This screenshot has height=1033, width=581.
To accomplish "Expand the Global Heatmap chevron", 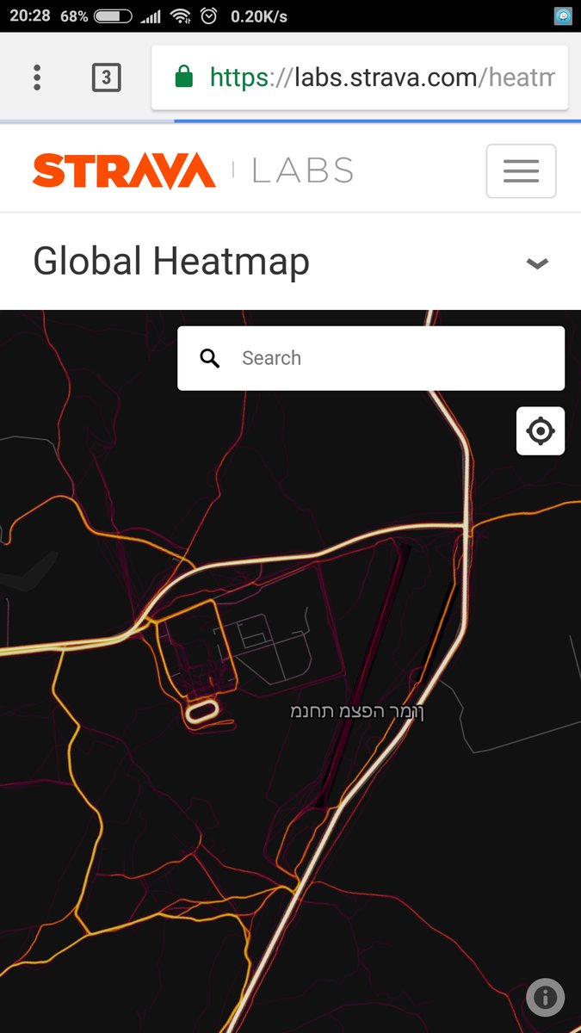I will click(537, 263).
